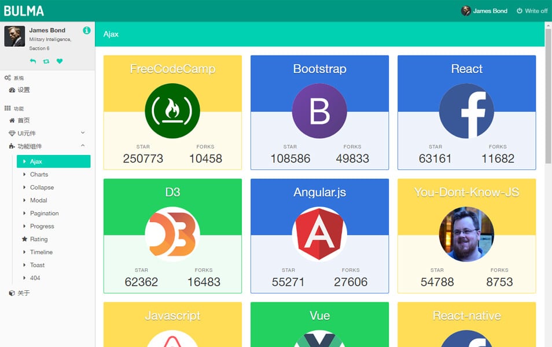Screen dimensions: 552x347
Task: Click the FreeCodeCamp flame logo
Action: [x=172, y=111]
